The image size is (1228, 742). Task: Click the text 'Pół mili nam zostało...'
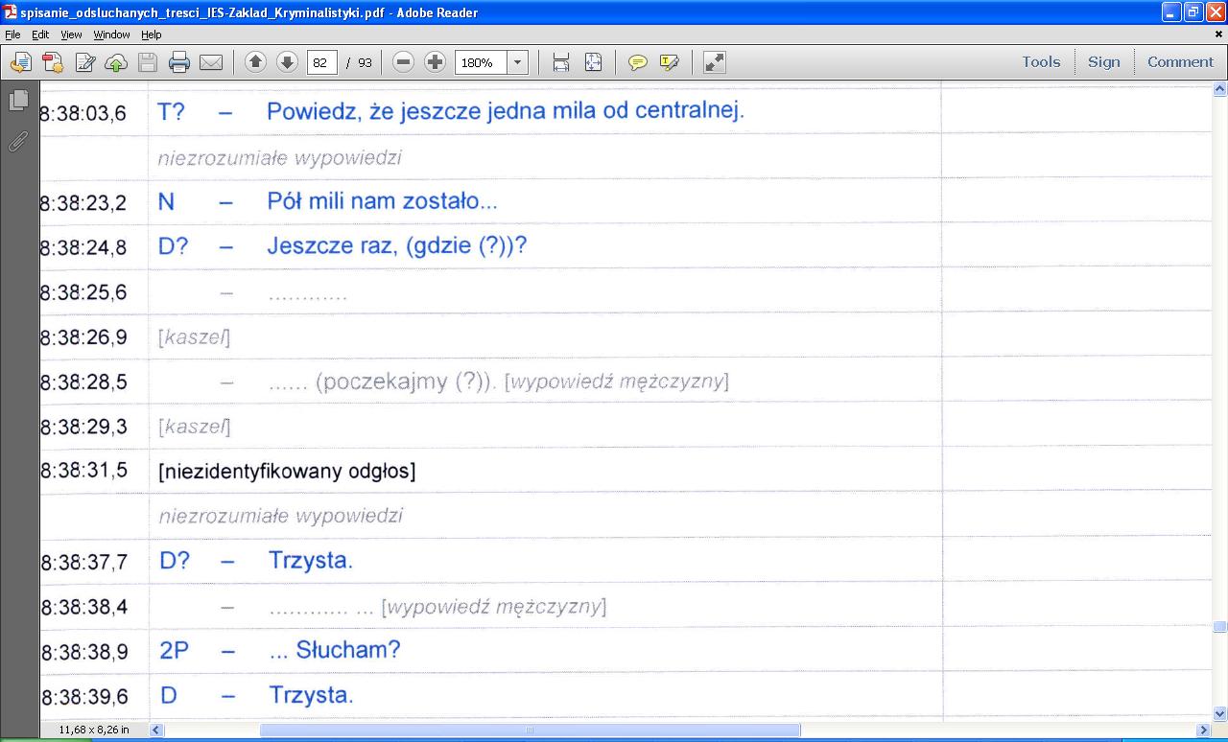(x=382, y=201)
